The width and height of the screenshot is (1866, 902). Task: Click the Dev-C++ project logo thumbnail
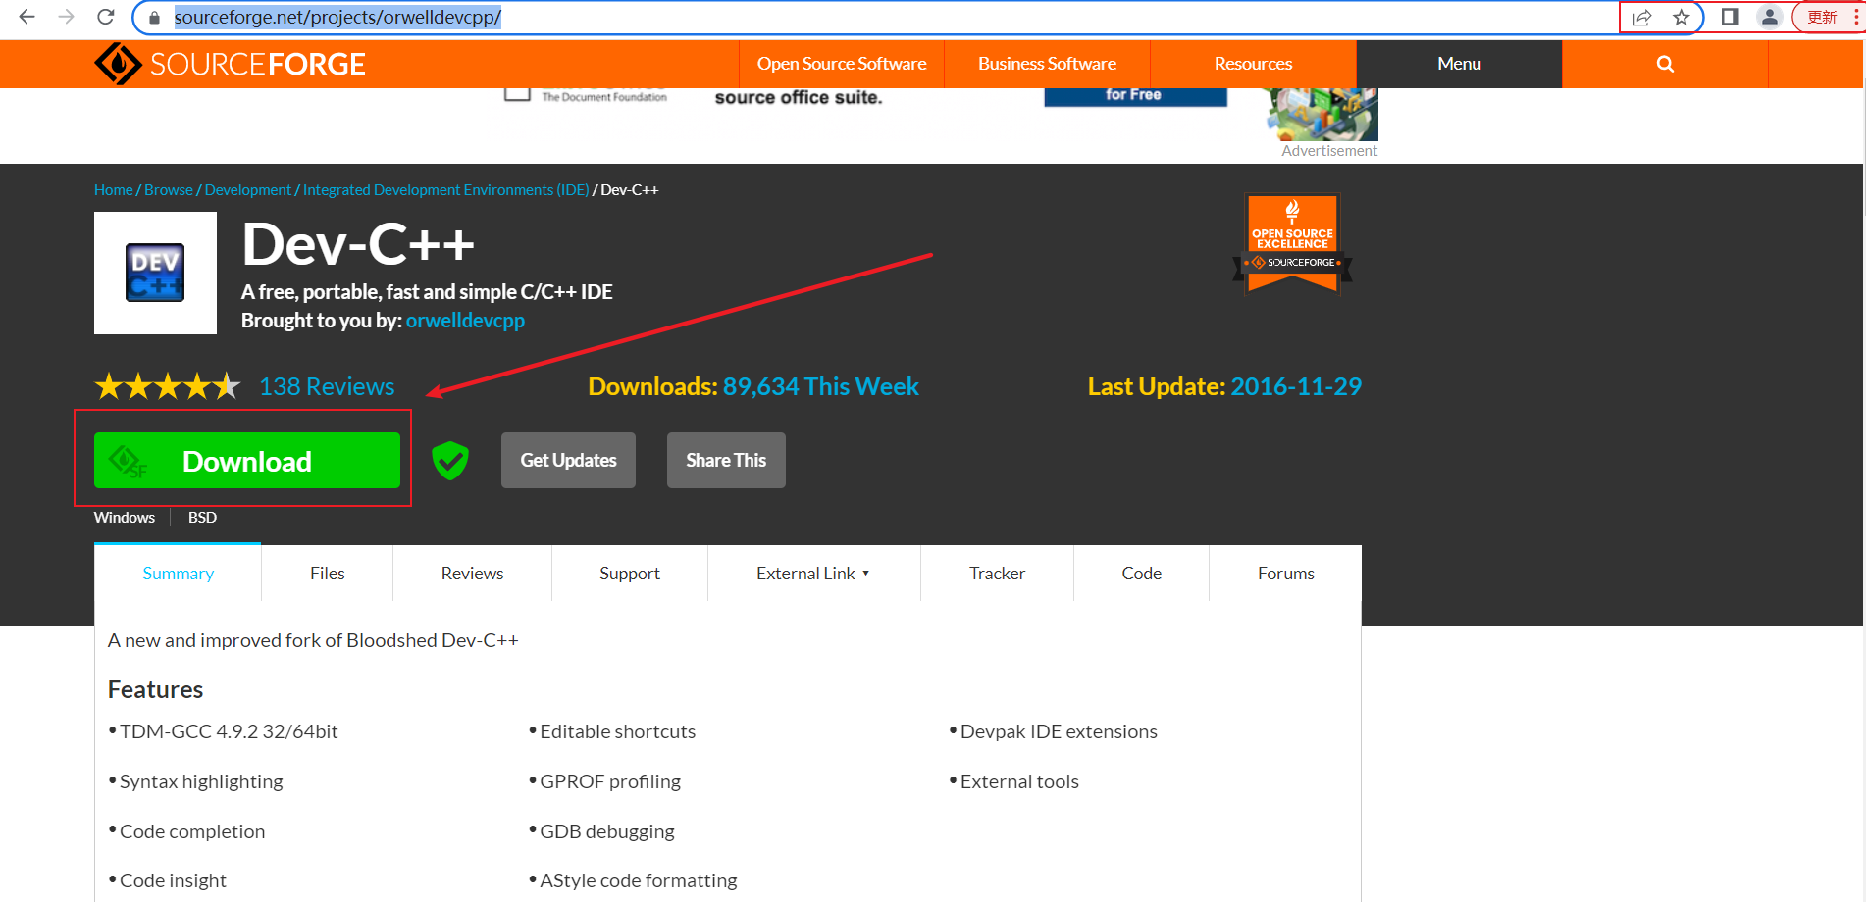pyautogui.click(x=155, y=273)
